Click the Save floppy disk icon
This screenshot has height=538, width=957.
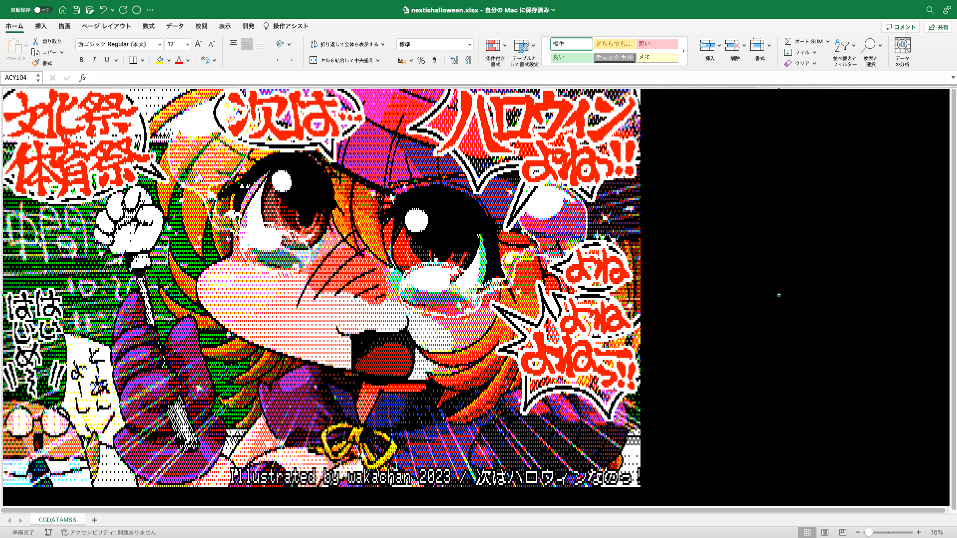pos(76,9)
